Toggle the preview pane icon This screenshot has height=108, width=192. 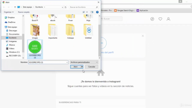tap(92, 12)
